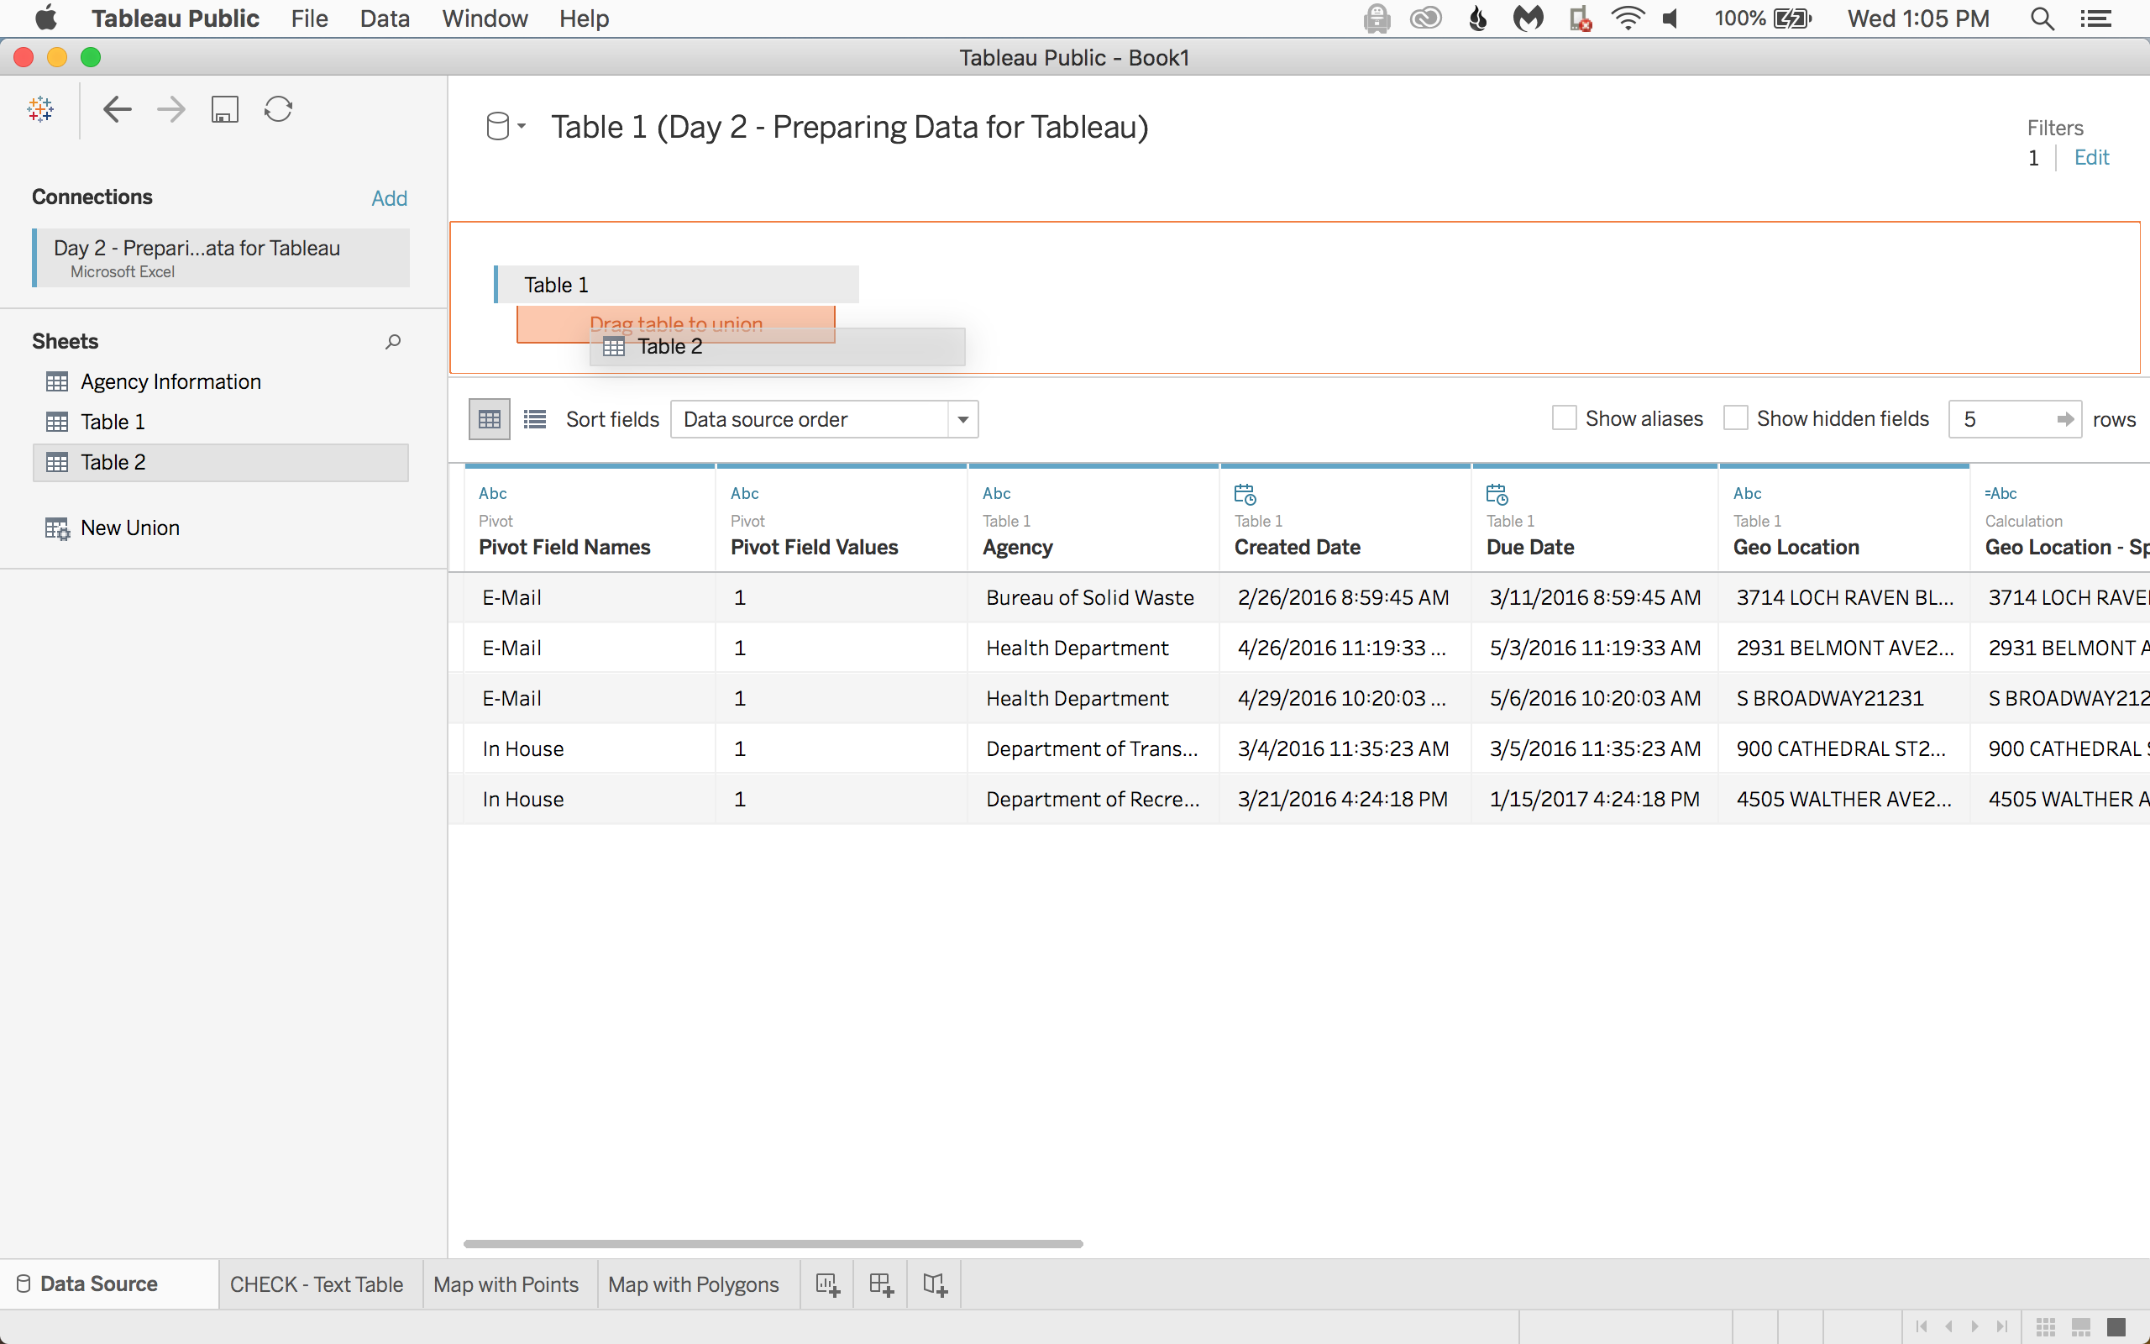Save the workbook using the disk icon
The image size is (2150, 1344).
225,109
